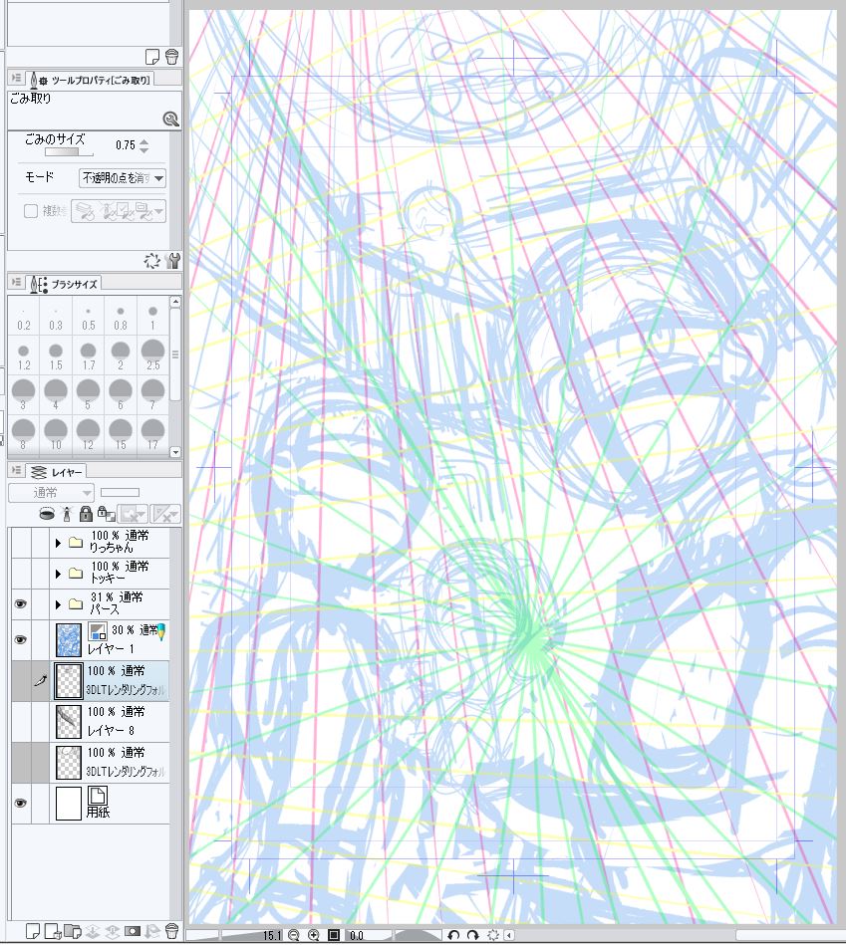This screenshot has height=945, width=846.
Task: Zoom out canvas magnifier minus icon
Action: (x=294, y=935)
